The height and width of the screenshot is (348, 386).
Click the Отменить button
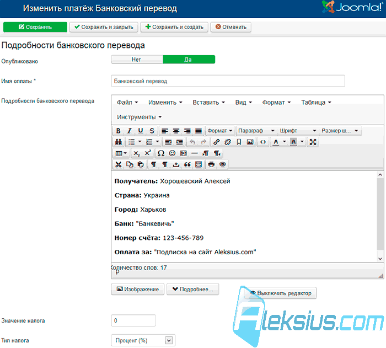230,27
